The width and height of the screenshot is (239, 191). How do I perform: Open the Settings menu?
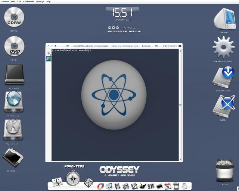[x=40, y=1]
